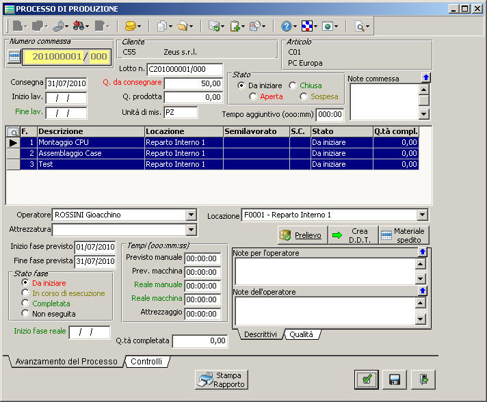Open the Operatore dropdown list
Screen dimensions: 487x402
point(191,215)
